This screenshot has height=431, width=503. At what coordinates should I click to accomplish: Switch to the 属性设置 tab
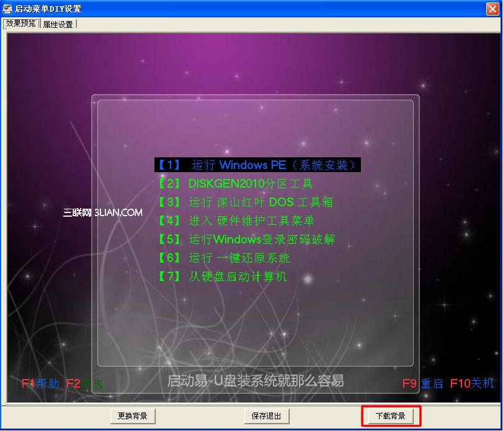pos(58,24)
